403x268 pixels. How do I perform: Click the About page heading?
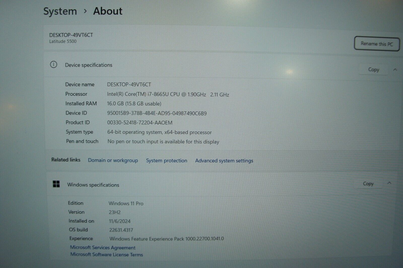108,11
